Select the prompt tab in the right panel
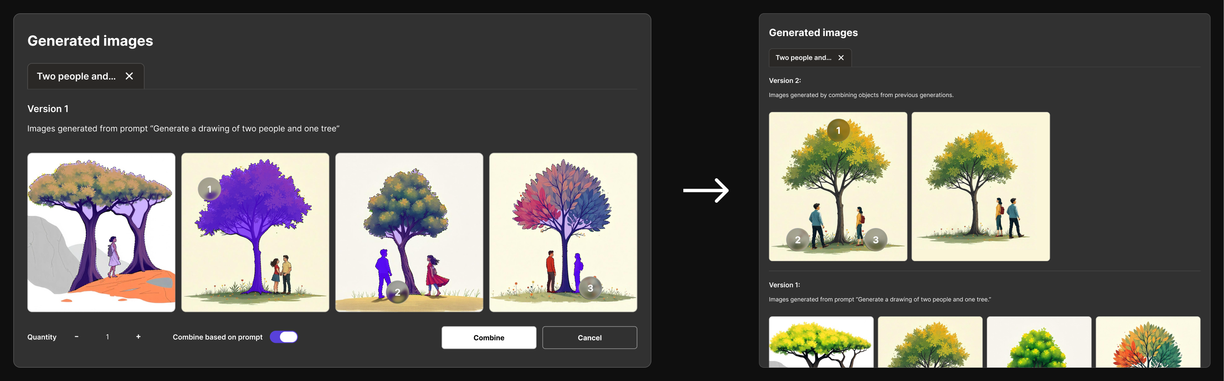Viewport: 1224px width, 381px height. (x=804, y=58)
